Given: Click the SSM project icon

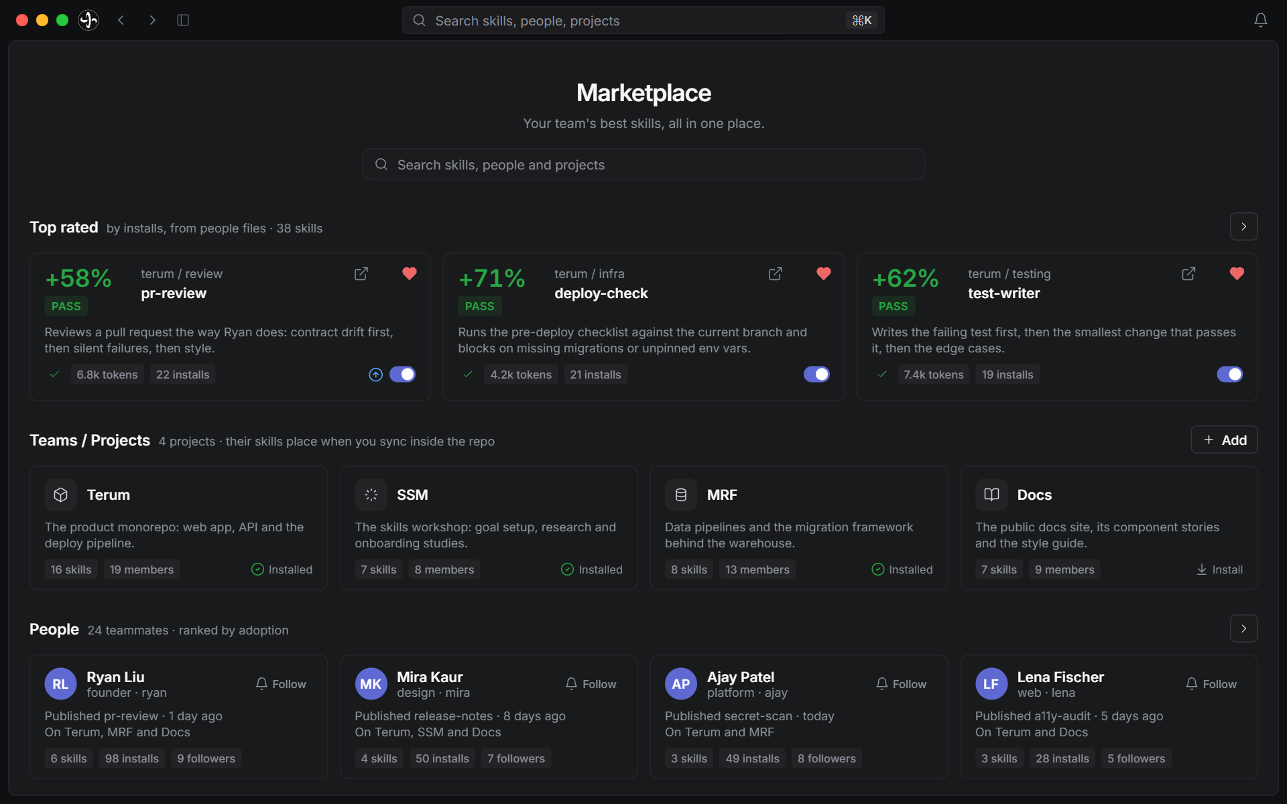Looking at the screenshot, I should 371,494.
